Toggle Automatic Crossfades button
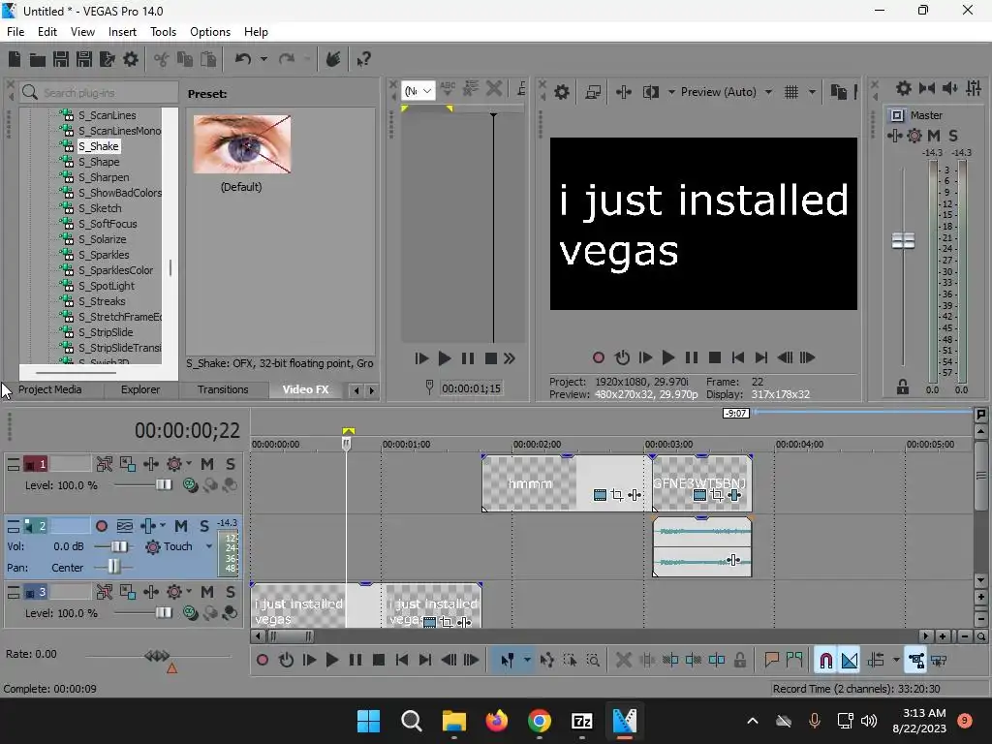The image size is (992, 744). [849, 661]
